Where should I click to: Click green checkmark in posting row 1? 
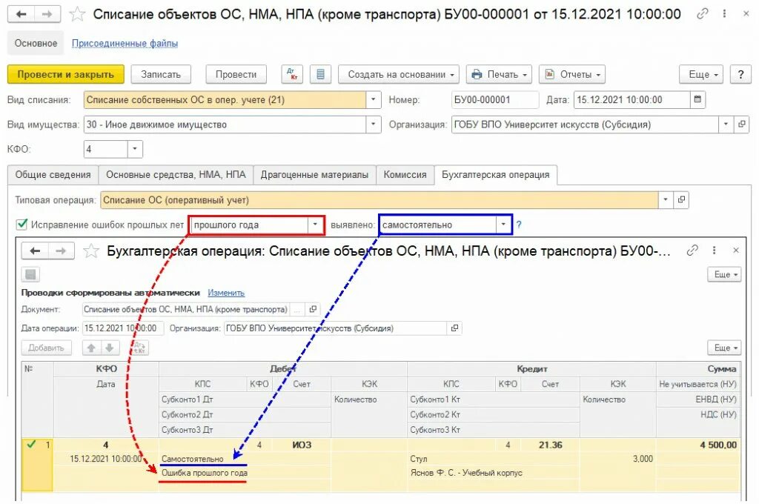coord(31,444)
